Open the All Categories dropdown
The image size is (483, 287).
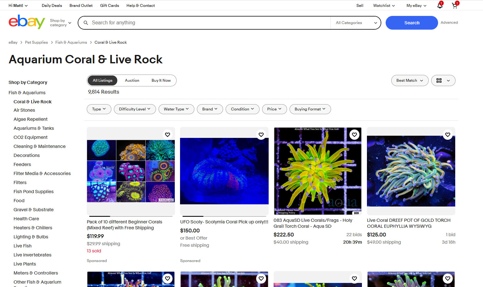(356, 23)
